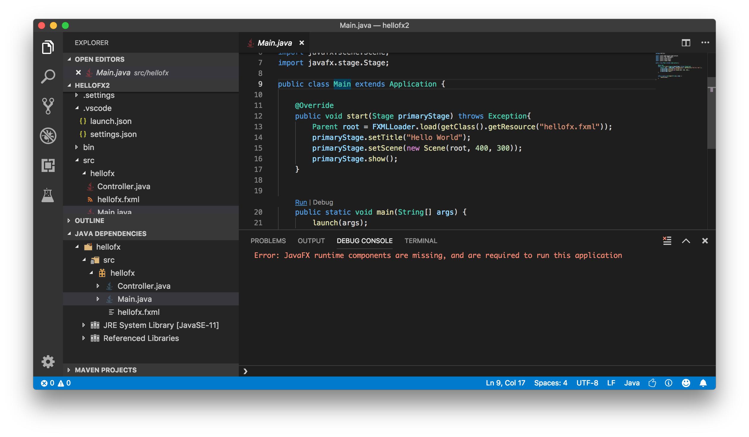Change indentation via Spaces: 4
749x437 pixels.
[550, 383]
